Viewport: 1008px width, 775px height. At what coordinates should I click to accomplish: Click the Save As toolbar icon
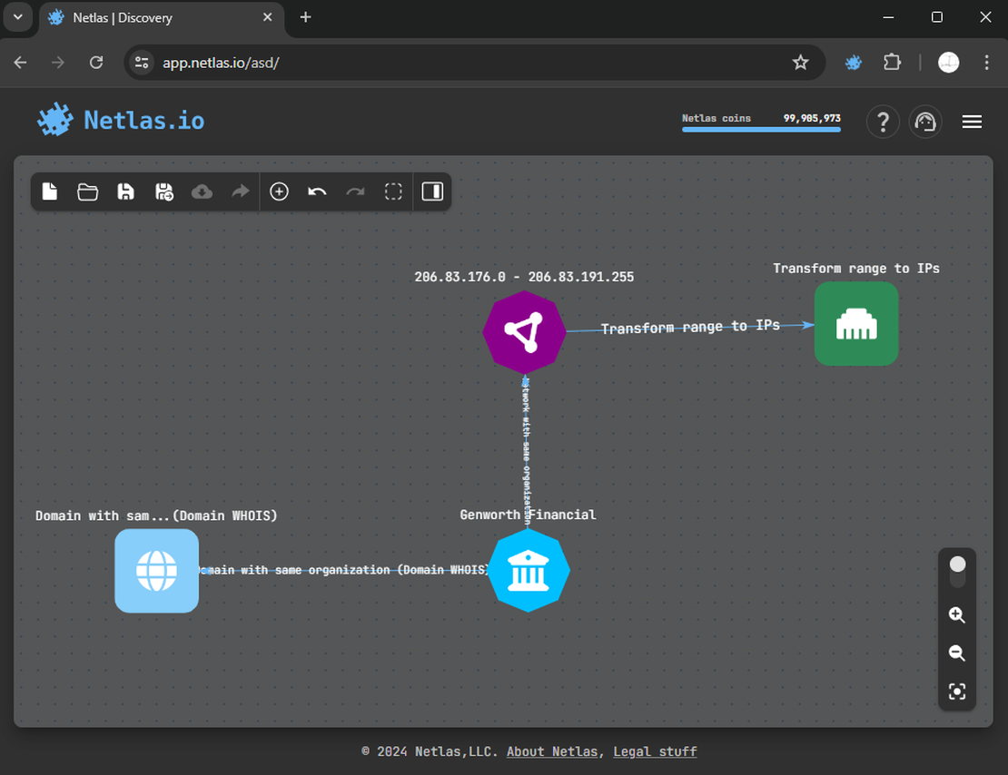click(x=163, y=191)
